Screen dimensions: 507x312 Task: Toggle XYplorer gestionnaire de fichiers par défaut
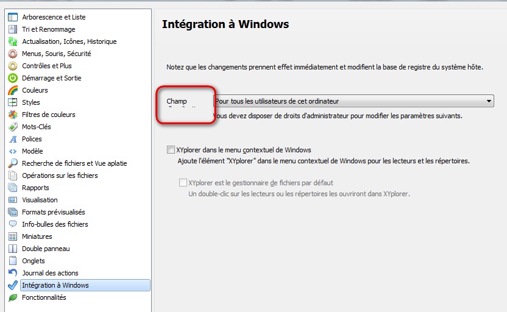[183, 183]
